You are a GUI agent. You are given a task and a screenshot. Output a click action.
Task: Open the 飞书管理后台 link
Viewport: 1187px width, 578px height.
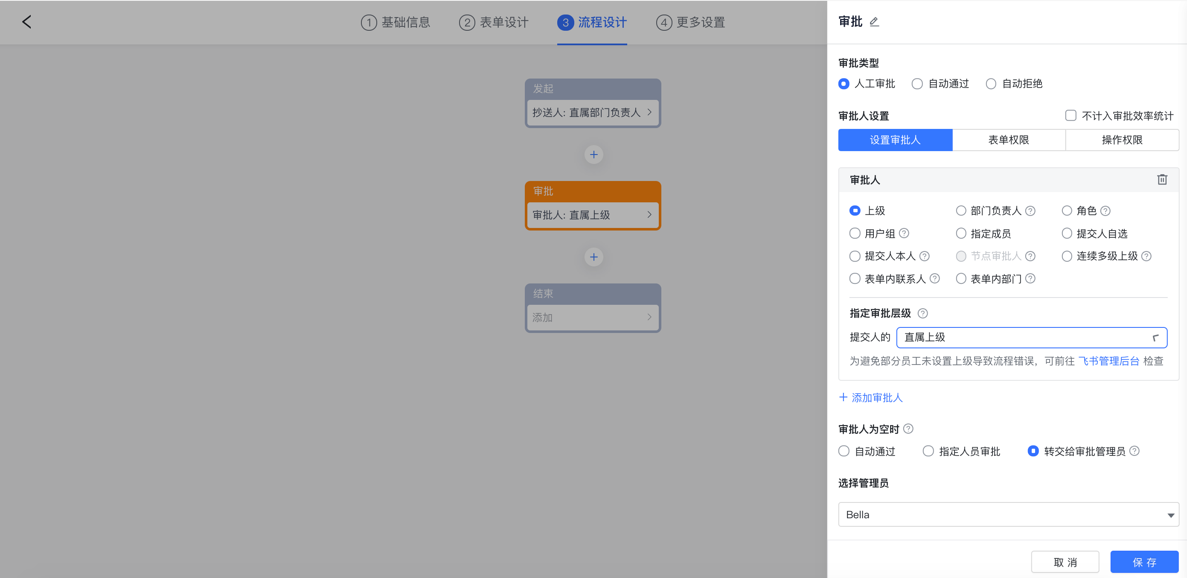pyautogui.click(x=1108, y=361)
